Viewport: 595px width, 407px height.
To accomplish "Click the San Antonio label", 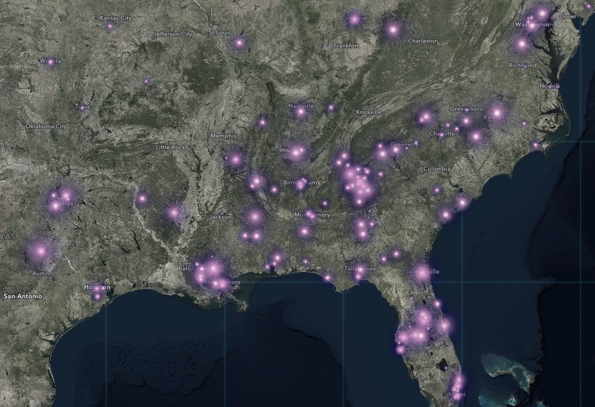I will click(23, 296).
